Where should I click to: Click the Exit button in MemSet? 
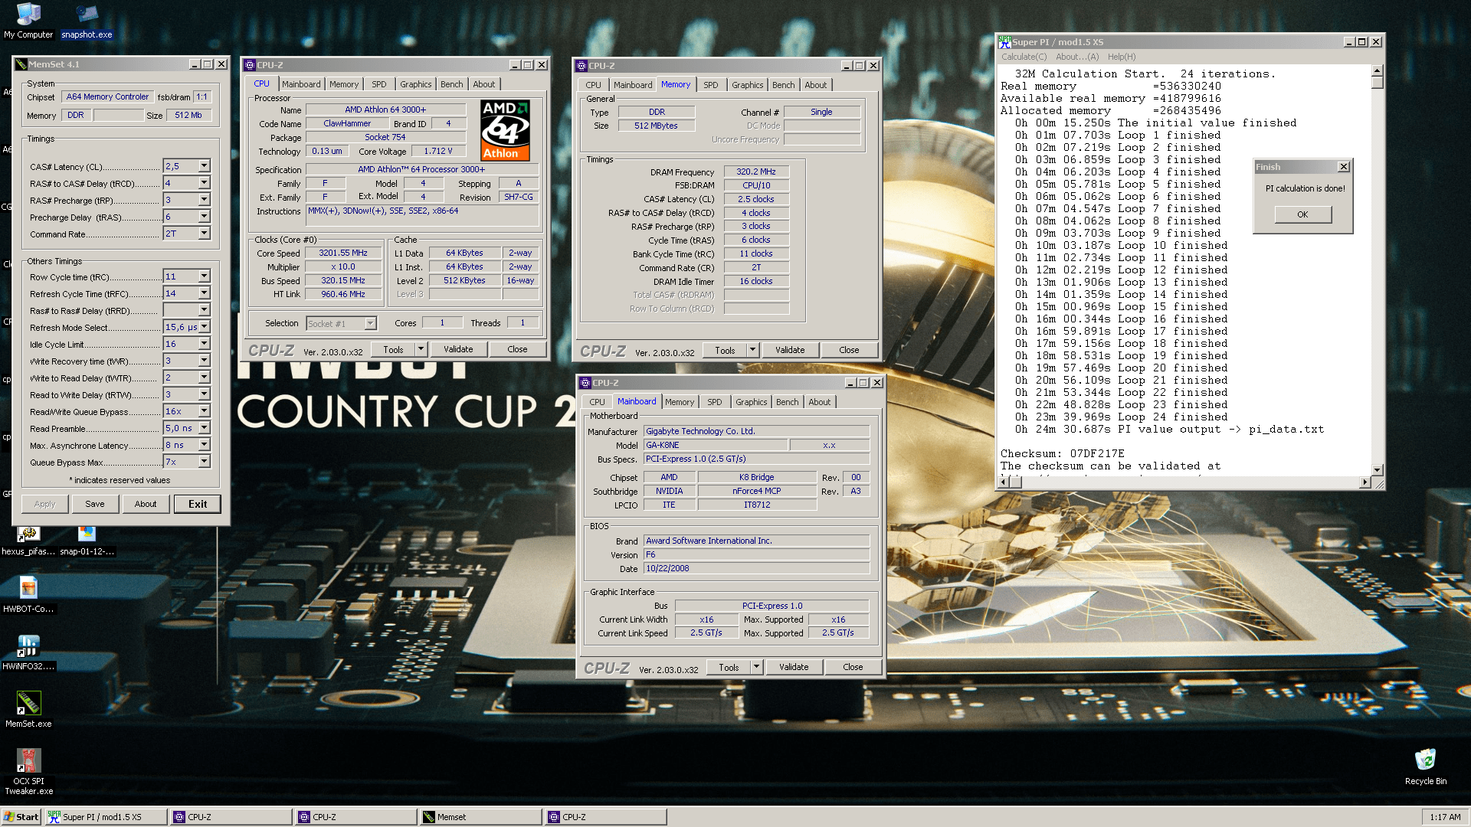click(198, 504)
